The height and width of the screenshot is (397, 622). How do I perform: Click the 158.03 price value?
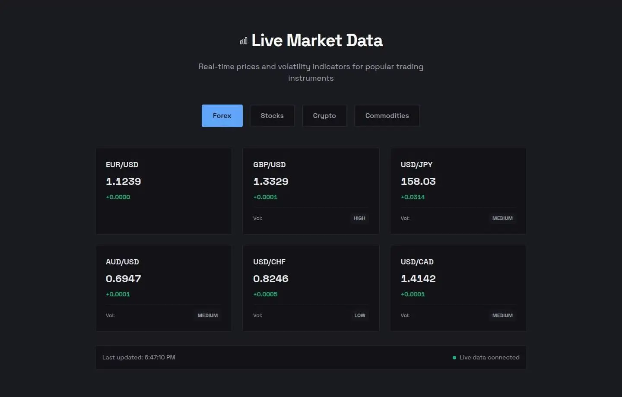coord(418,181)
